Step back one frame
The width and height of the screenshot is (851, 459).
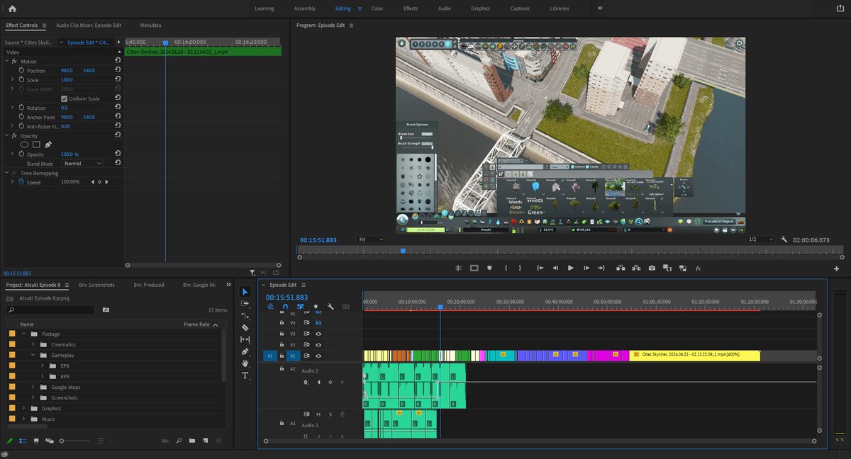click(x=555, y=268)
